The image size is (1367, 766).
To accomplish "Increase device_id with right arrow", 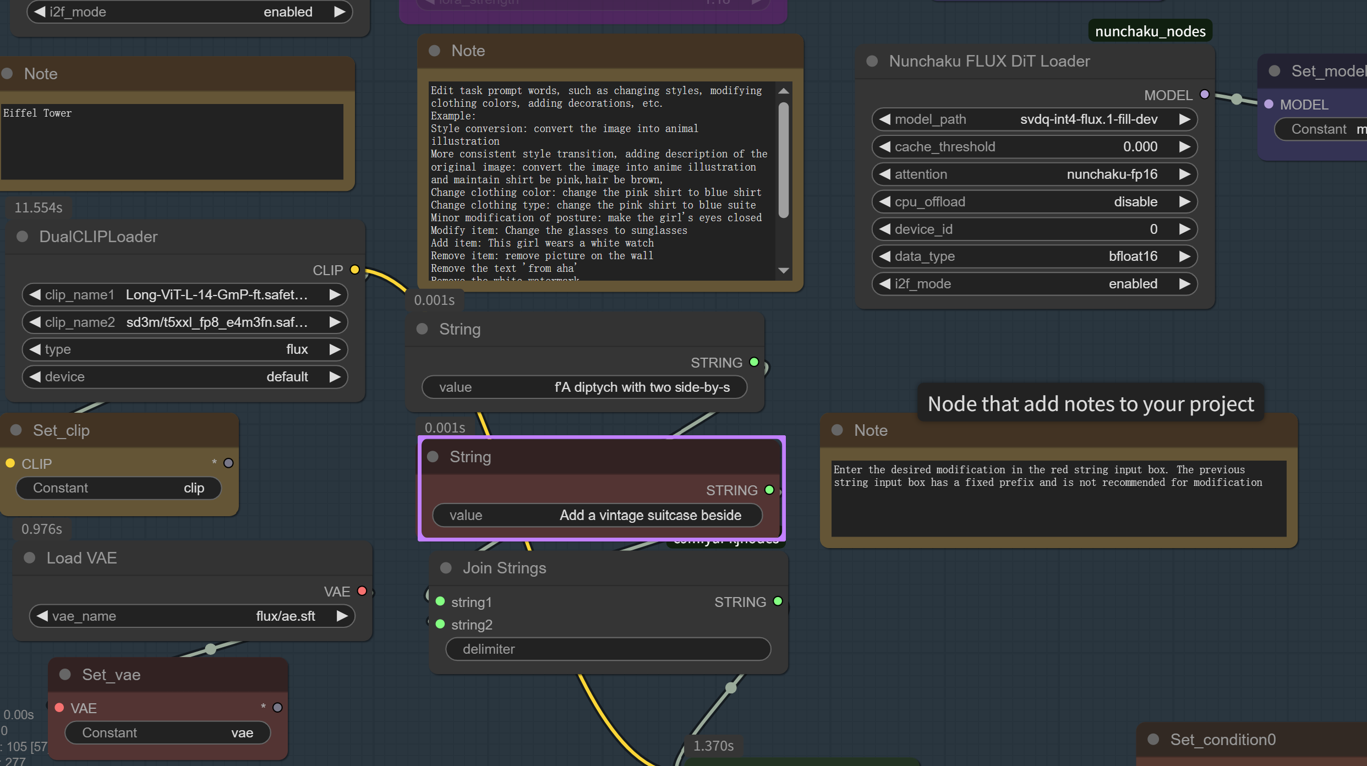I will tap(1184, 229).
